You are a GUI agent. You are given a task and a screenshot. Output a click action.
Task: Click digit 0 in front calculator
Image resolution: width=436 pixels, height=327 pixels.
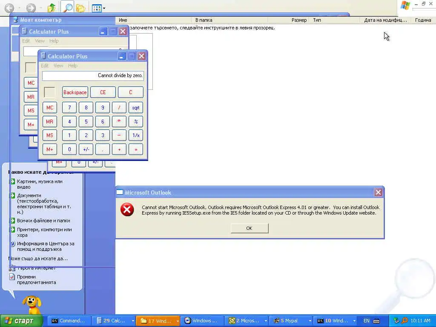click(69, 149)
